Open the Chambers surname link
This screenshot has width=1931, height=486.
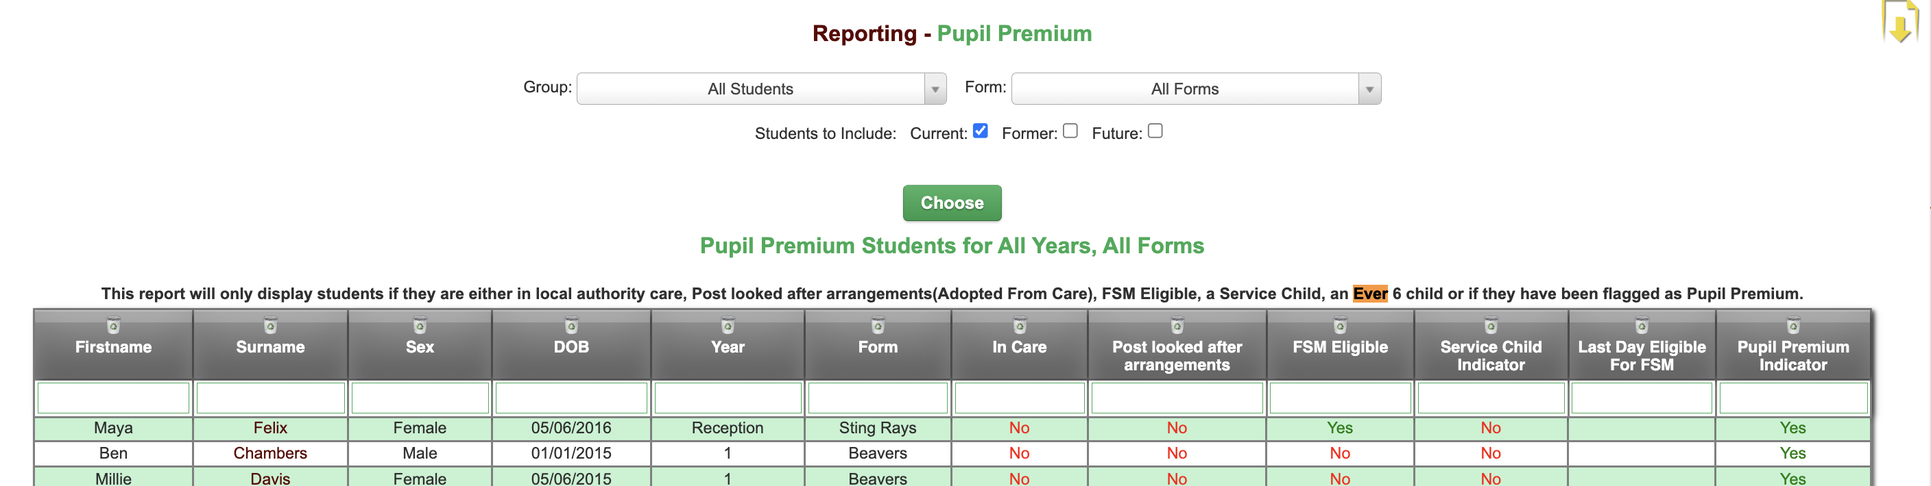[270, 453]
